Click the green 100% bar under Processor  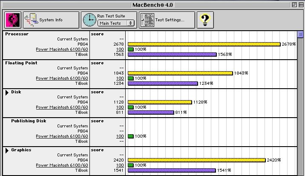[131, 49]
